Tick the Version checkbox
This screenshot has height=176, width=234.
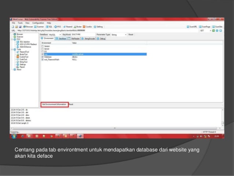[x=43, y=46]
